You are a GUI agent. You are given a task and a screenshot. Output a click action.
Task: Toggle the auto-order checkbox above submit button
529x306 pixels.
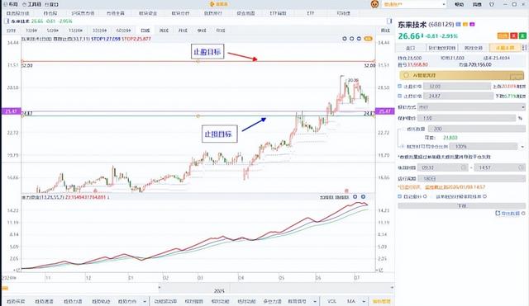coord(400,196)
